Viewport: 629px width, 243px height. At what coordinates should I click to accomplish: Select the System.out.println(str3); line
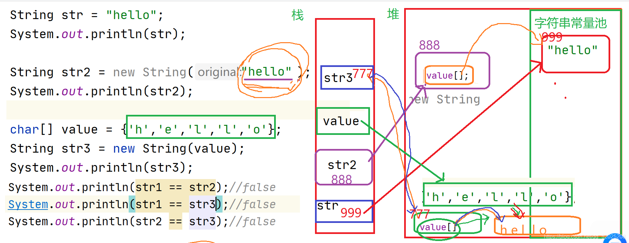point(101,168)
